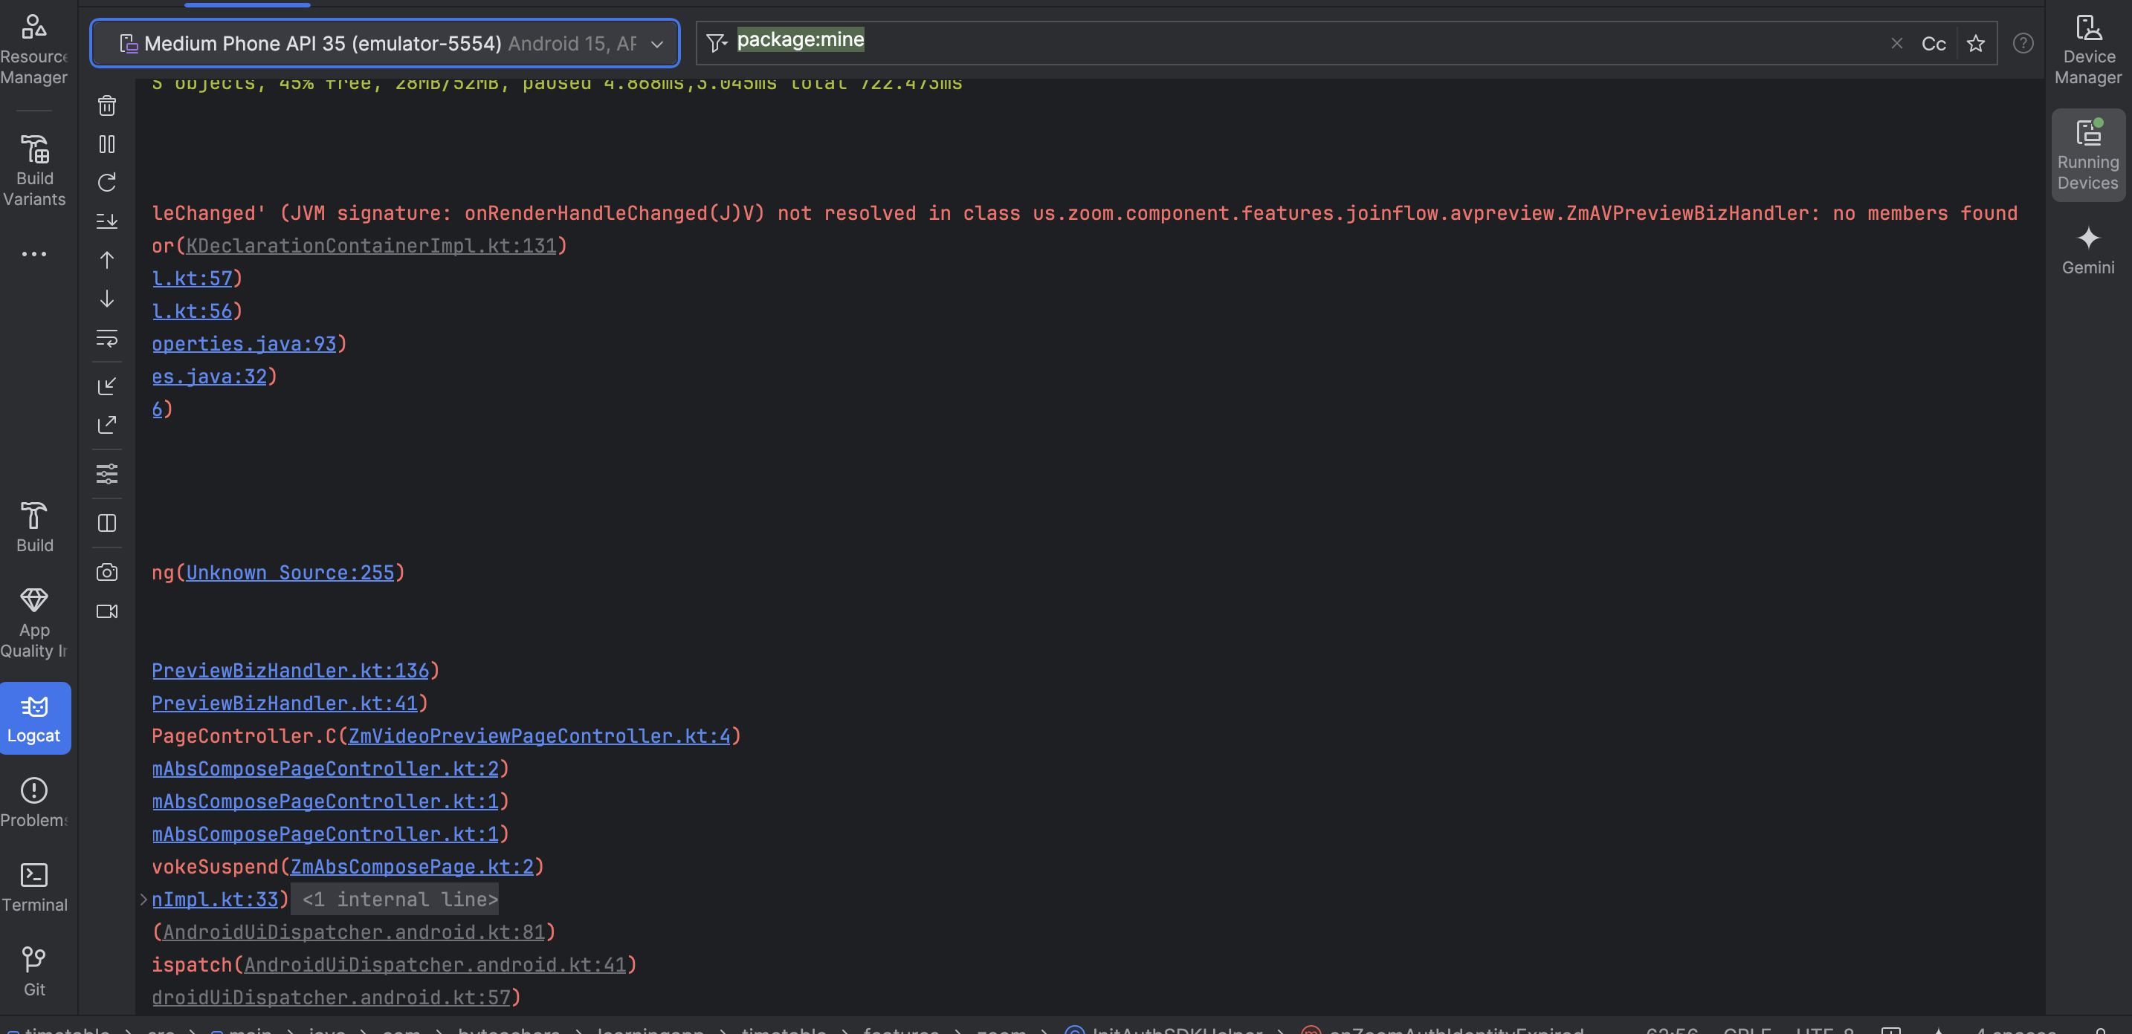Viewport: 2132px width, 1034px height.
Task: Open ZmVideoPreviewPageController.kt:4 link
Action: click(x=540, y=735)
